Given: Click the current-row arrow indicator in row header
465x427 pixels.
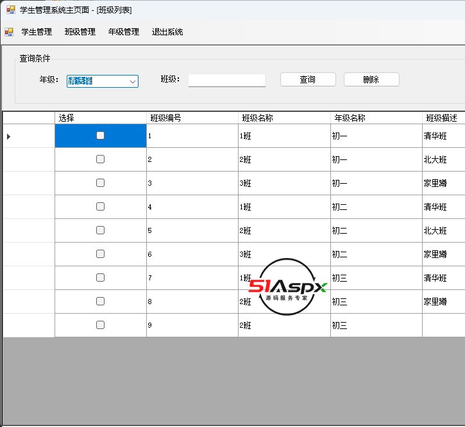Looking at the screenshot, I should tap(9, 136).
